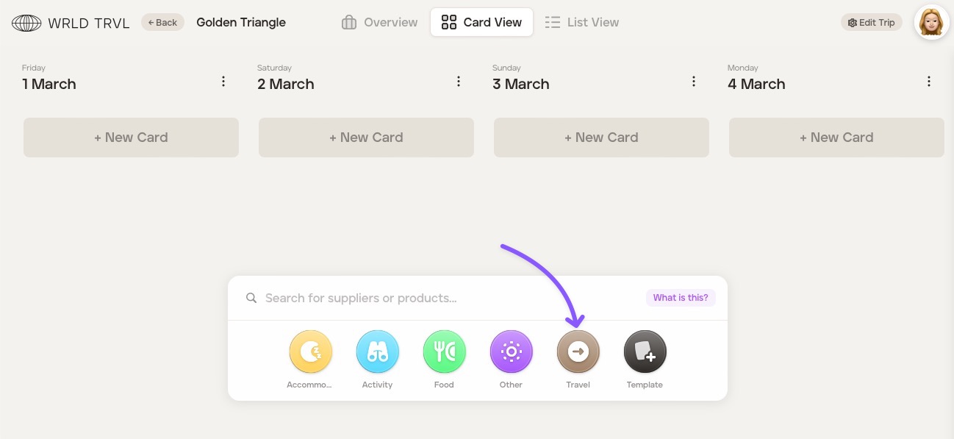Go back using the Back button

162,23
